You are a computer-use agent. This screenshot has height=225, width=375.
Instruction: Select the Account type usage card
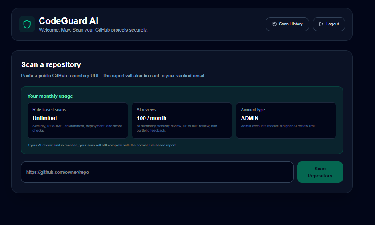(286, 121)
